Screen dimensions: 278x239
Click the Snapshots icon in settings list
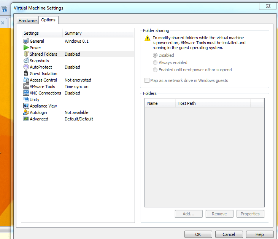point(26,61)
